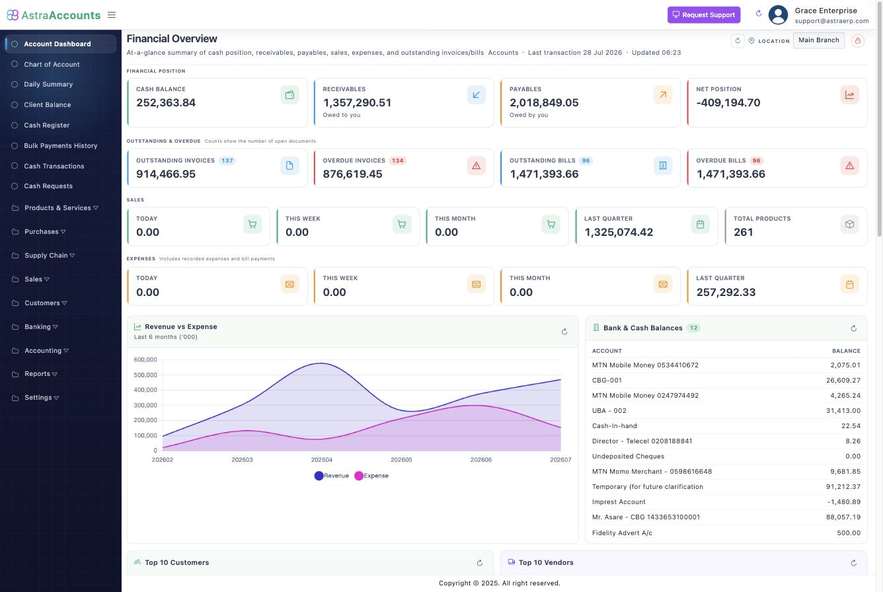This screenshot has width=883, height=592.
Task: Open Cash Requests page
Action: click(x=60, y=186)
